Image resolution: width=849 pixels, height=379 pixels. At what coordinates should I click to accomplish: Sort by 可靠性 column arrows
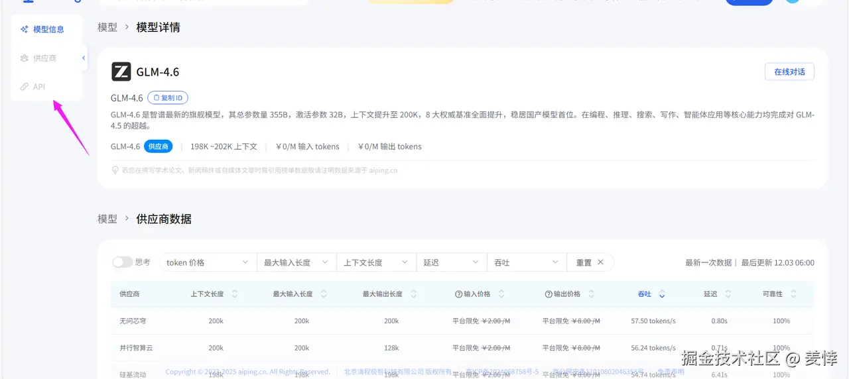coord(793,294)
